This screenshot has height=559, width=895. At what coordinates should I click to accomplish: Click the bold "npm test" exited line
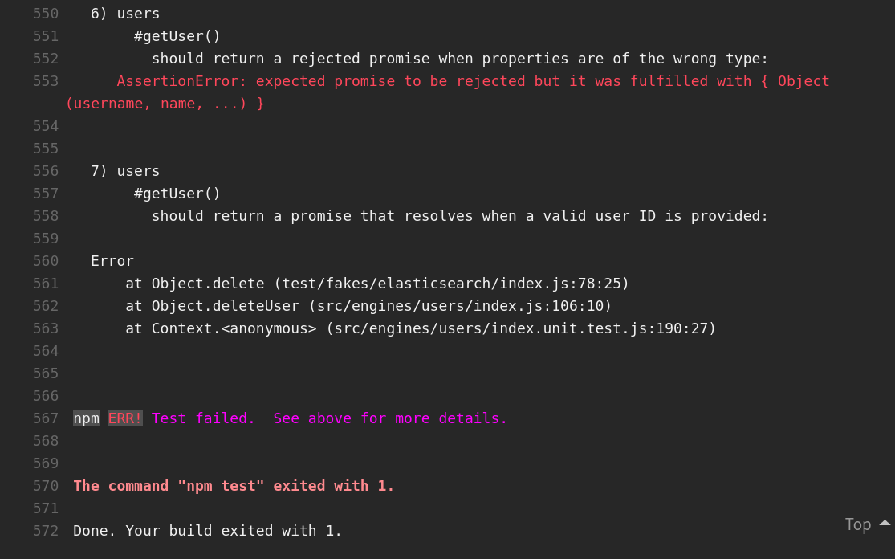click(234, 486)
